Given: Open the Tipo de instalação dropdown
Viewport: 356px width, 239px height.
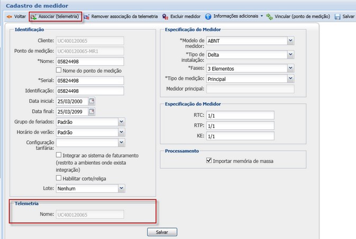Looking at the screenshot, I should [x=290, y=54].
